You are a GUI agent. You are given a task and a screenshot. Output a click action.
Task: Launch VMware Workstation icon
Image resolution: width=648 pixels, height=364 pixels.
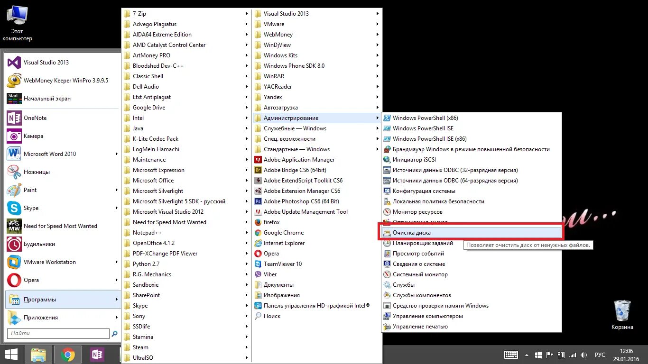pyautogui.click(x=14, y=262)
